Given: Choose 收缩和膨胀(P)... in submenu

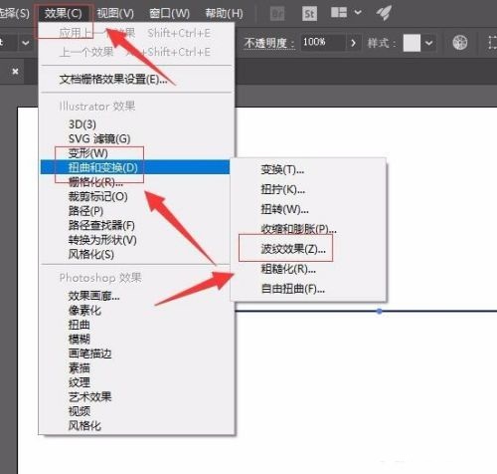Looking at the screenshot, I should coord(308,229).
